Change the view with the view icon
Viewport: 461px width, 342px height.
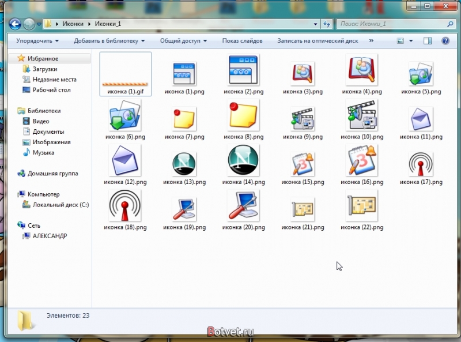pyautogui.click(x=400, y=41)
